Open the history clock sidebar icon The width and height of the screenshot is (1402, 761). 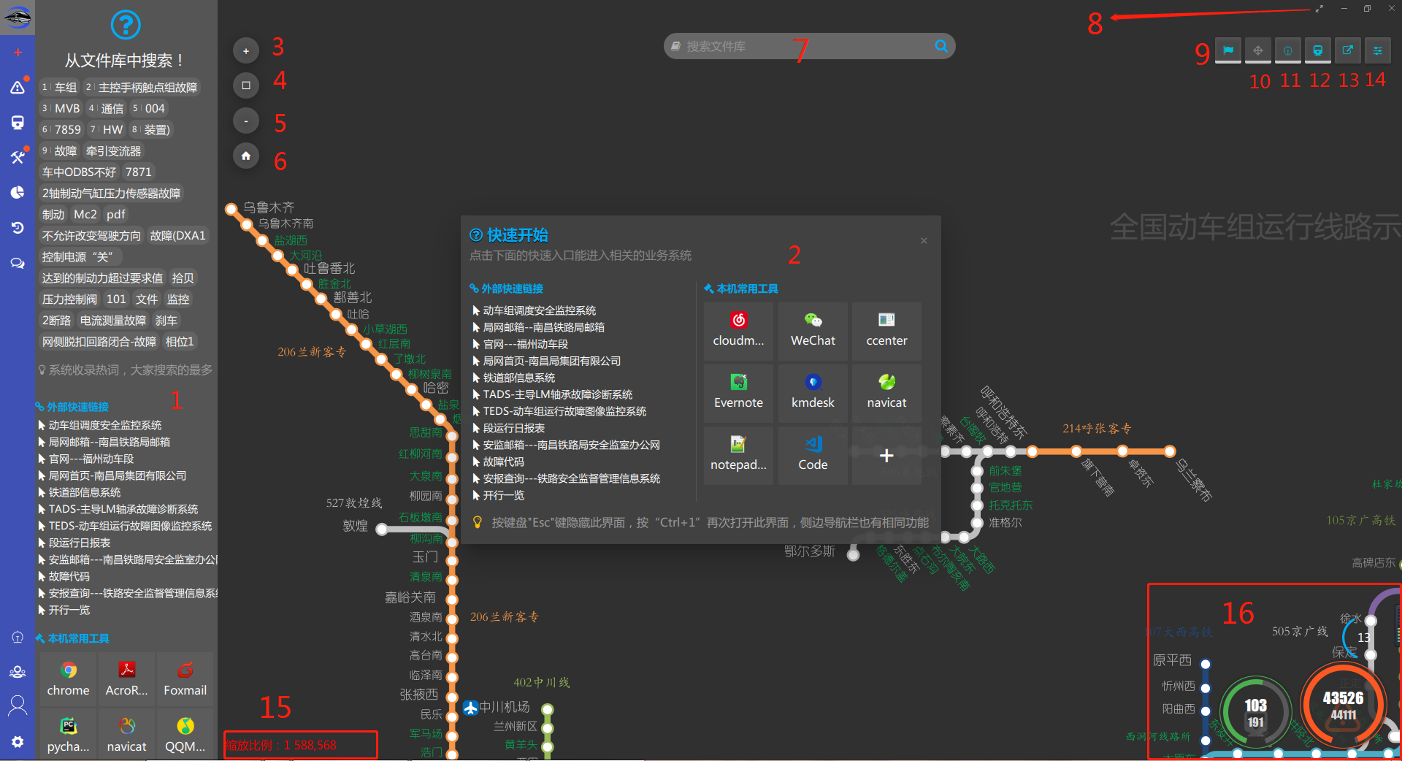(x=18, y=227)
